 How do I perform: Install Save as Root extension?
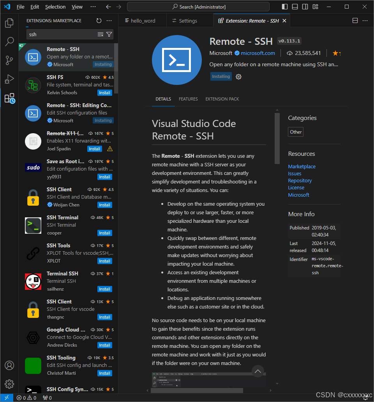(x=104, y=177)
